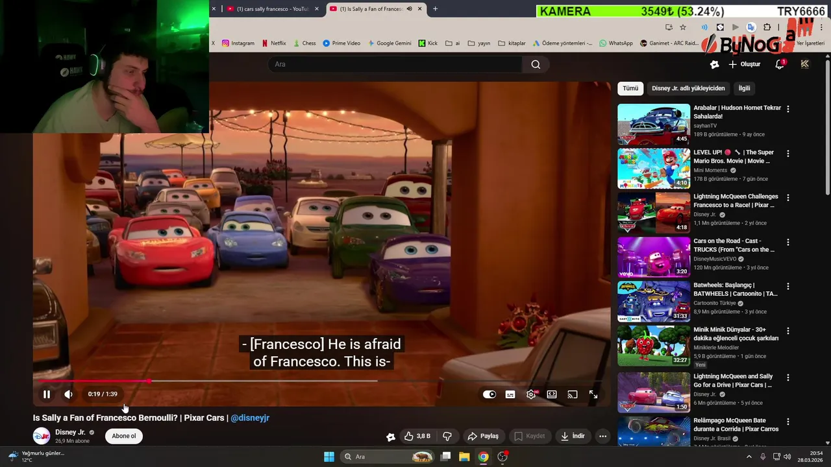Open options menu for LEVEL UP Mario video
This screenshot has height=467, width=831.
[788, 154]
